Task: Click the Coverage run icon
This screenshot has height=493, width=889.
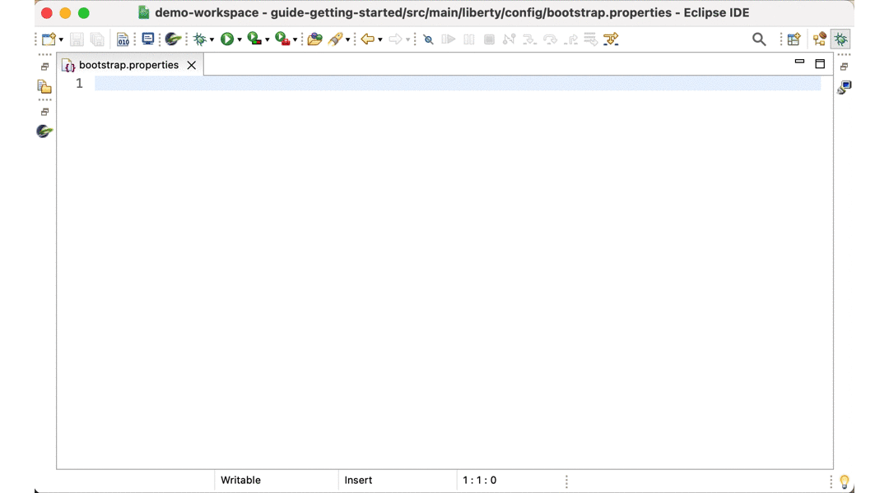Action: 254,39
